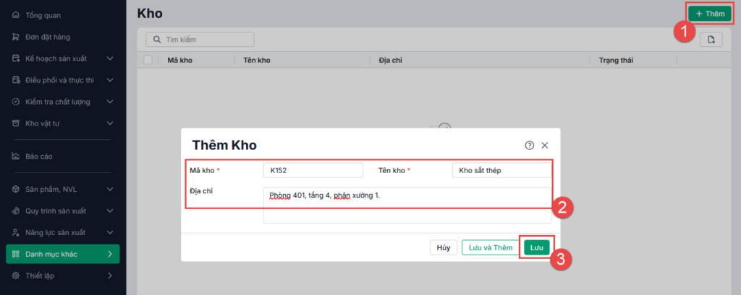Click the Hủy cancel button
Viewport: 741px width, 295px height.
point(443,247)
